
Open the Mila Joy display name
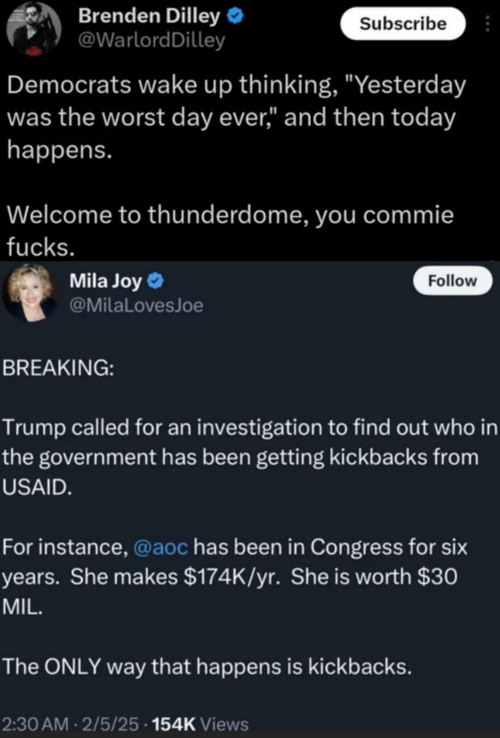[106, 282]
